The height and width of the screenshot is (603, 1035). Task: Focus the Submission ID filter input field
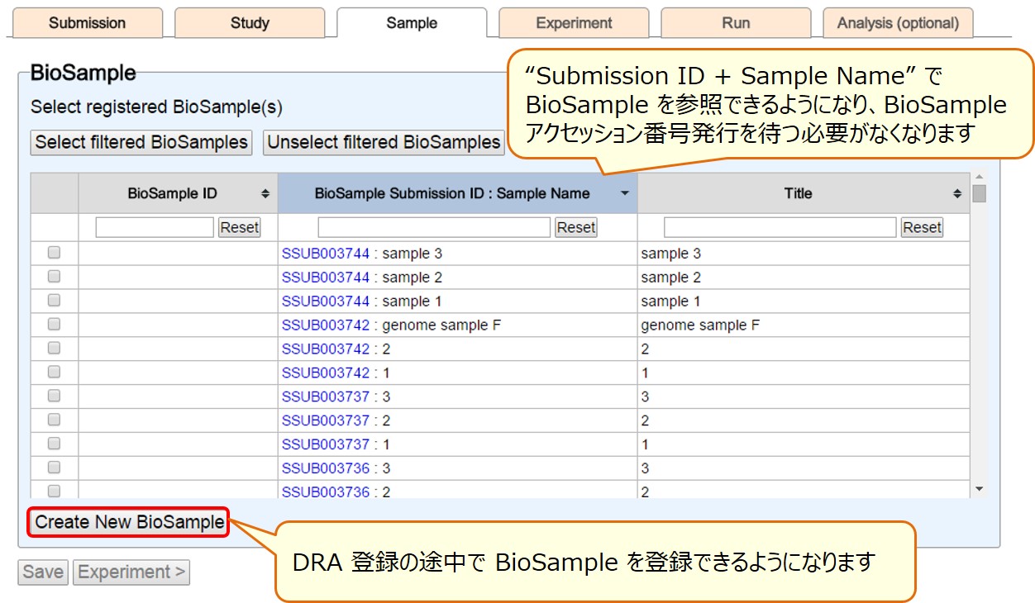tap(434, 227)
